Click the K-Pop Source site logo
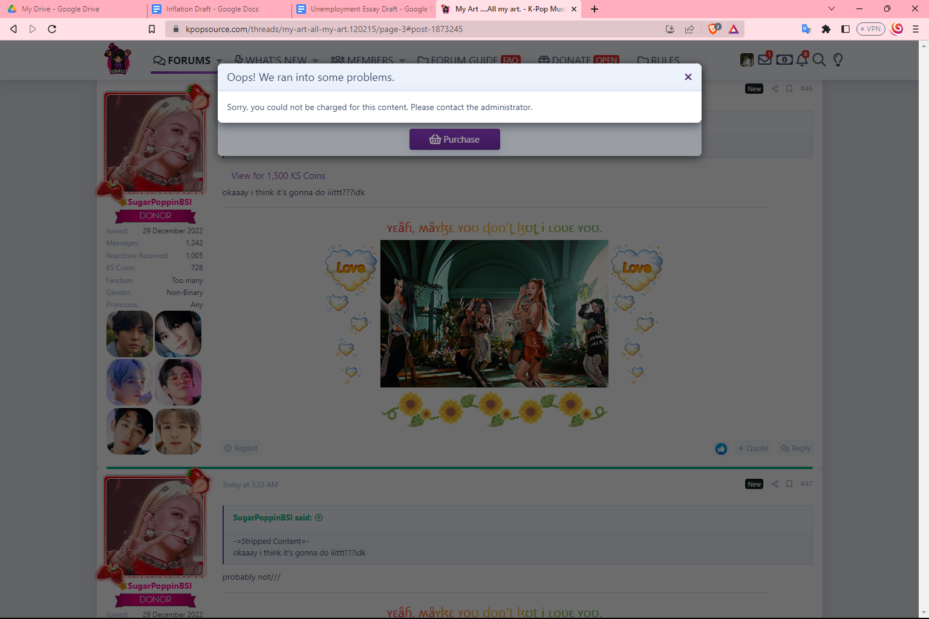Screen dimensions: 929x619 pyautogui.click(x=117, y=59)
